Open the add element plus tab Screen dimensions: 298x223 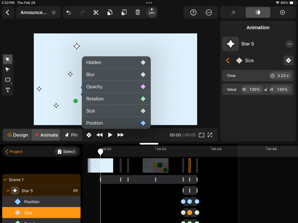(x=282, y=12)
